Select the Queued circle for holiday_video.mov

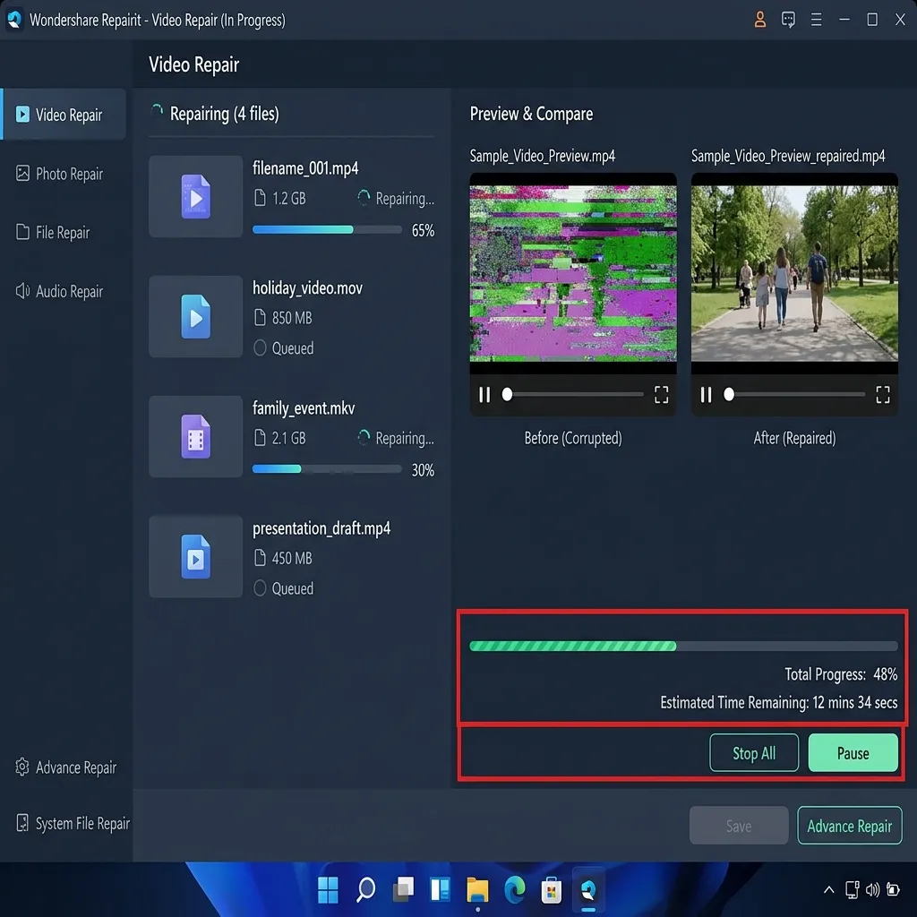(x=260, y=348)
